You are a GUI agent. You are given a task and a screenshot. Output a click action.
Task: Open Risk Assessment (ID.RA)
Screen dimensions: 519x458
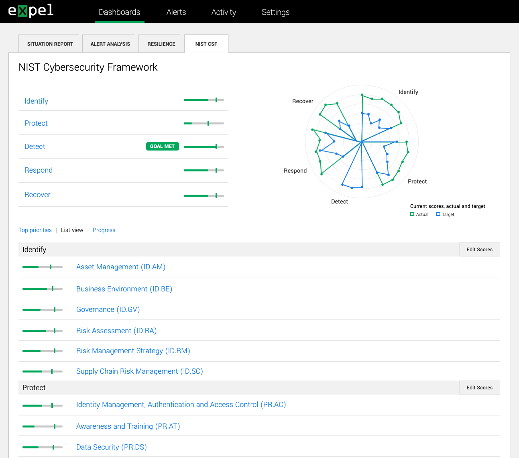(116, 331)
